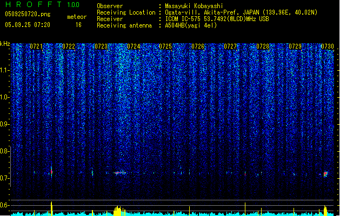The image size is (340, 216).
Task: Click the 0721 time marker
Action: [x=36, y=46]
